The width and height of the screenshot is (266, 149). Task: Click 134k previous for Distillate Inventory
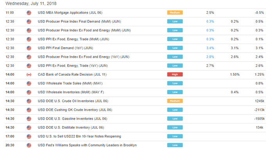(260, 127)
